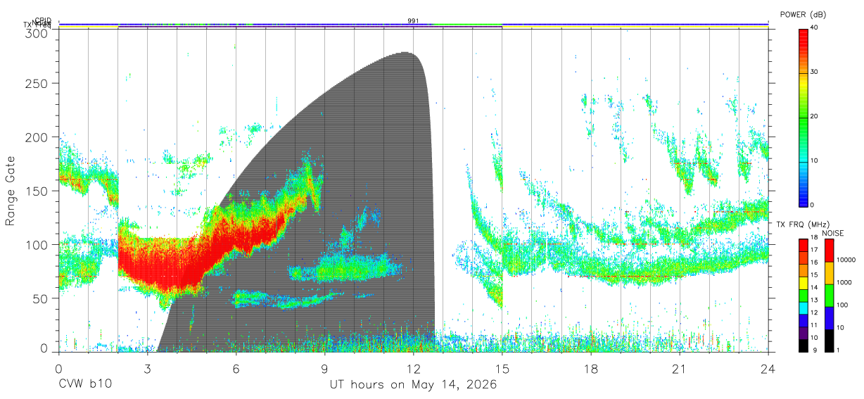The height and width of the screenshot is (399, 864).
Task: Select the 40 label on power scale
Action: (x=815, y=28)
